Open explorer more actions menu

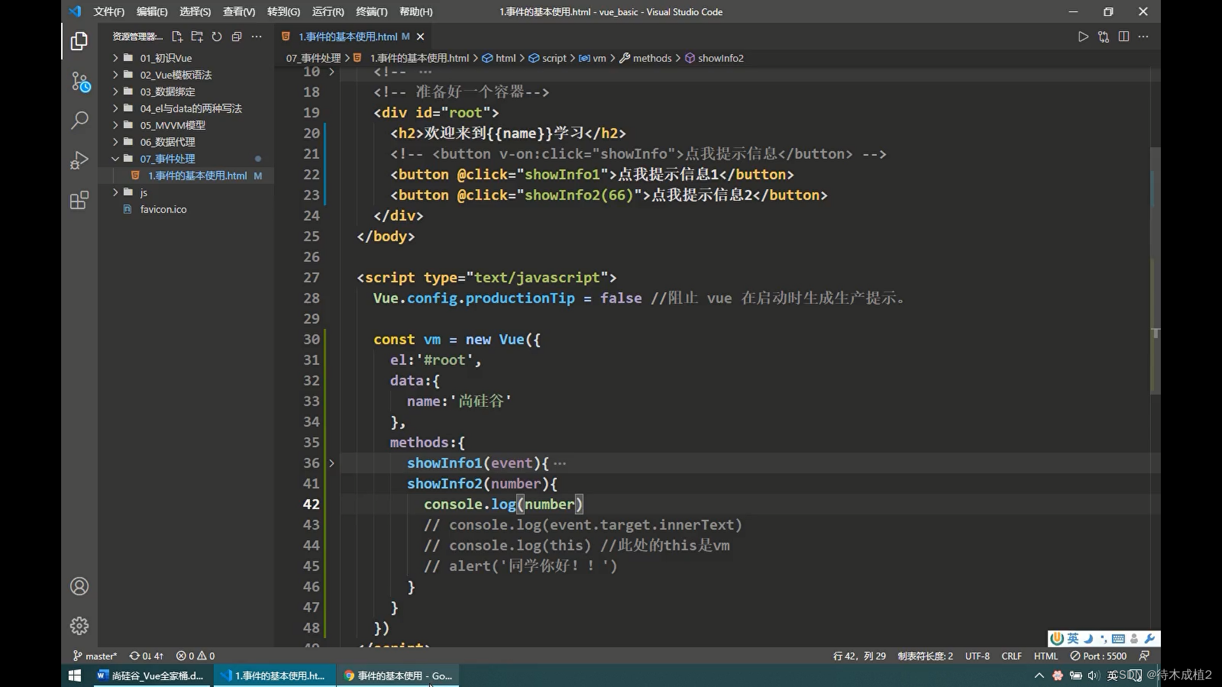click(x=256, y=37)
